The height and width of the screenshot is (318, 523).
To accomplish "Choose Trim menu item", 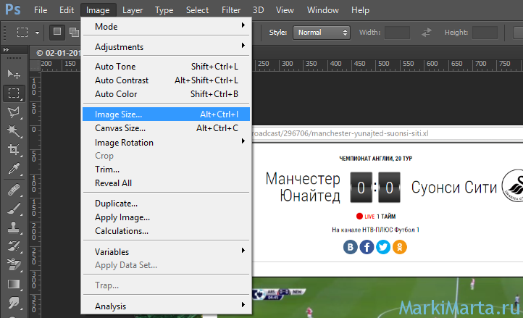I will tap(166, 170).
